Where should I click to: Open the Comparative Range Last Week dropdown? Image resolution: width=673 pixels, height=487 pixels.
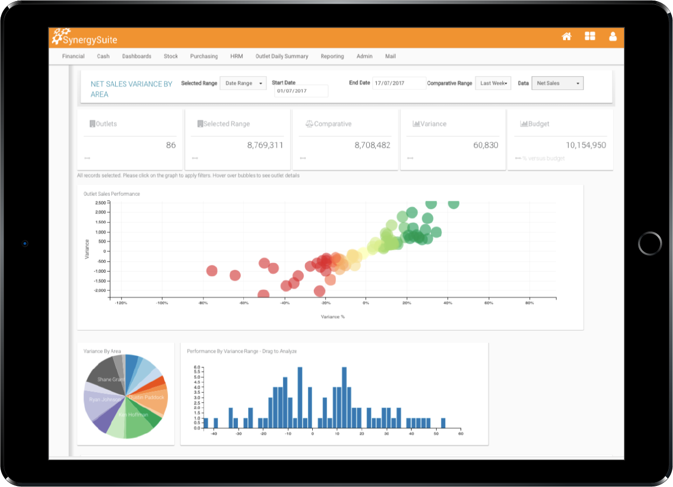493,83
